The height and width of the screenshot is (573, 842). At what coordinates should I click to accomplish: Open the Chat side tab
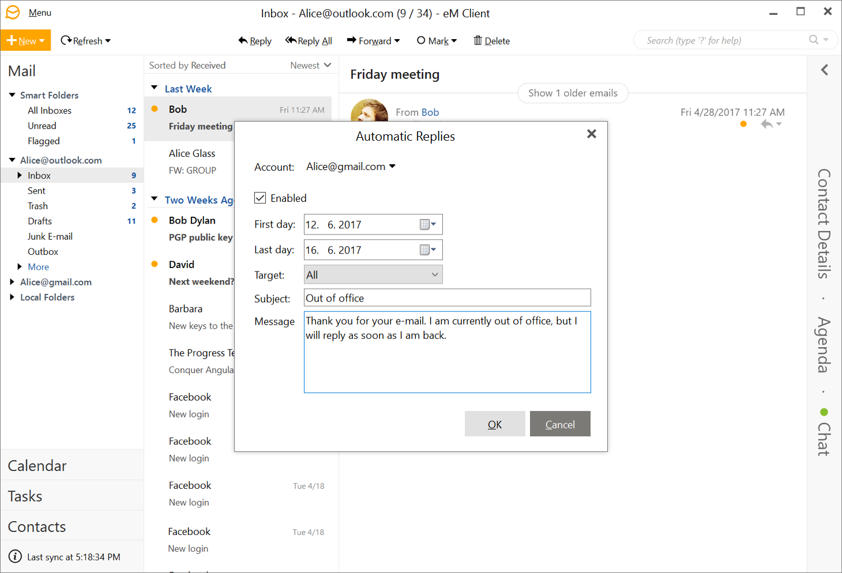pos(824,439)
